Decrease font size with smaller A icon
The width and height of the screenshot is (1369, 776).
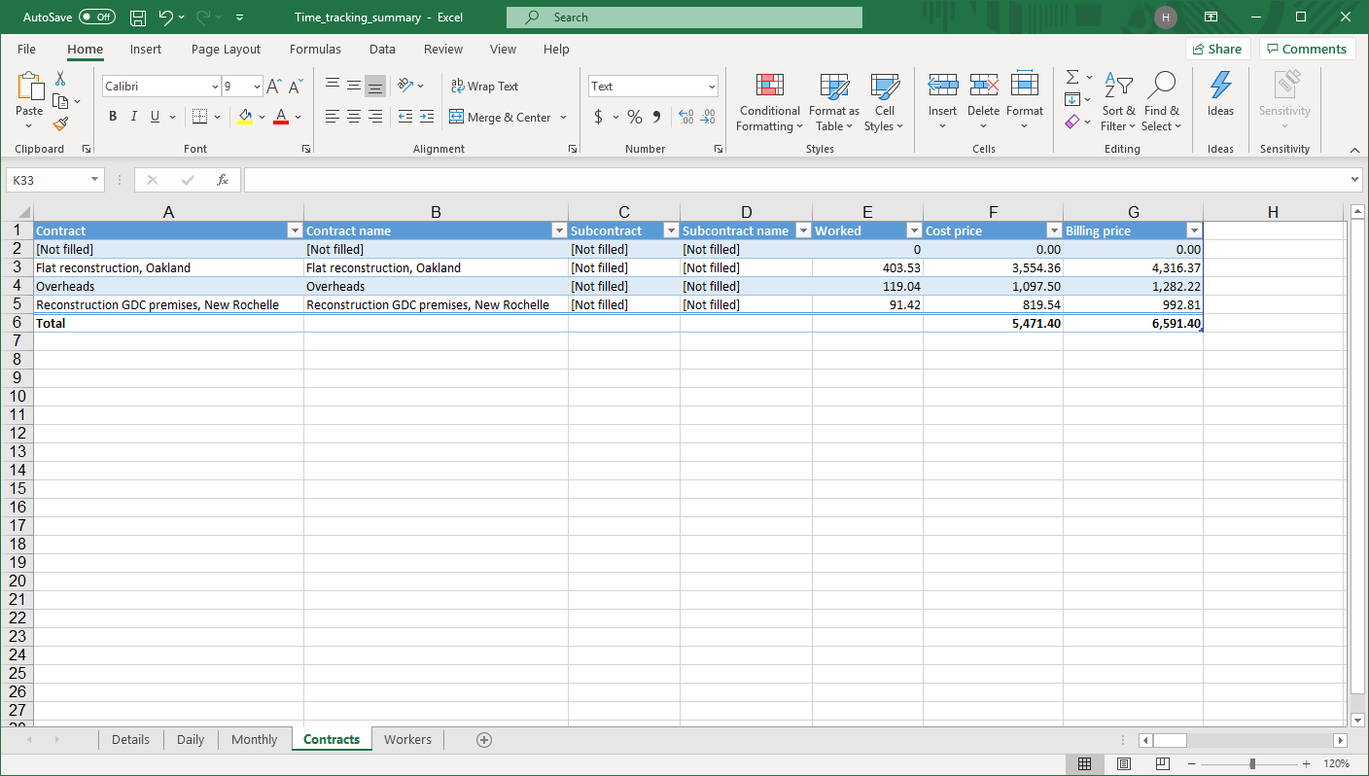(295, 87)
